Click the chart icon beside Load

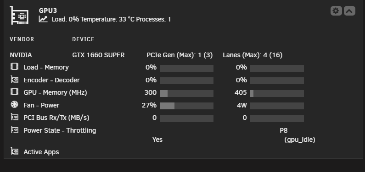point(43,19)
